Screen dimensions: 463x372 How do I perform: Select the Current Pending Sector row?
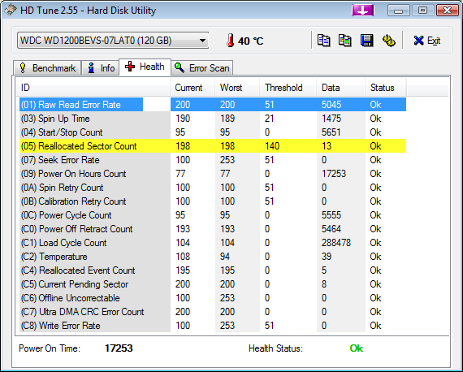pyautogui.click(x=213, y=284)
